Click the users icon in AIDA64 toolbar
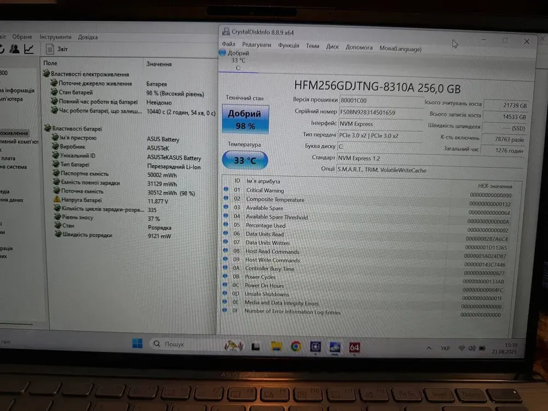The width and height of the screenshot is (548, 411). [x=15, y=49]
